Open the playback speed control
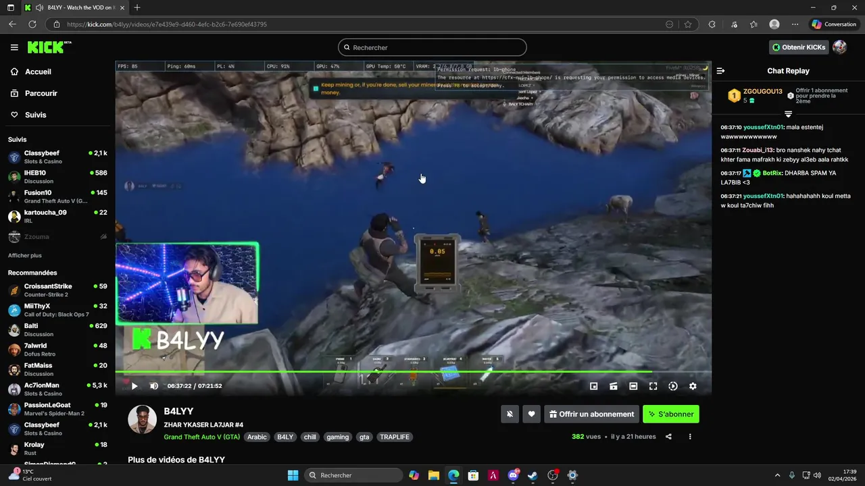This screenshot has height=486, width=865. 672,386
